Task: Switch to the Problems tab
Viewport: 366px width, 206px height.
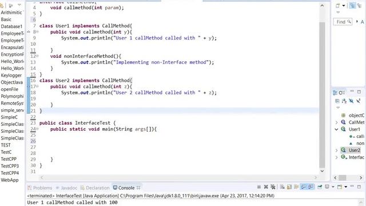Action: [x=39, y=188]
